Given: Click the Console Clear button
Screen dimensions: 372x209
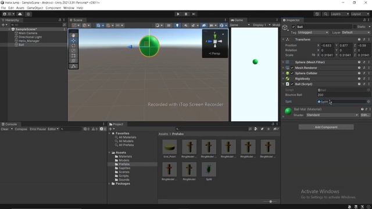Looking at the screenshot, I should click(x=5, y=129).
